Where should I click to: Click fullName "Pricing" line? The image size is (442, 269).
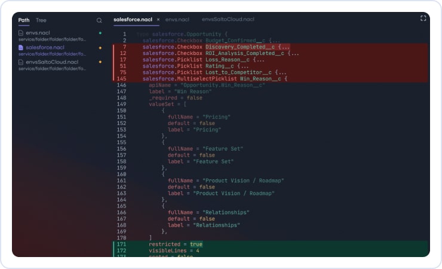point(199,117)
